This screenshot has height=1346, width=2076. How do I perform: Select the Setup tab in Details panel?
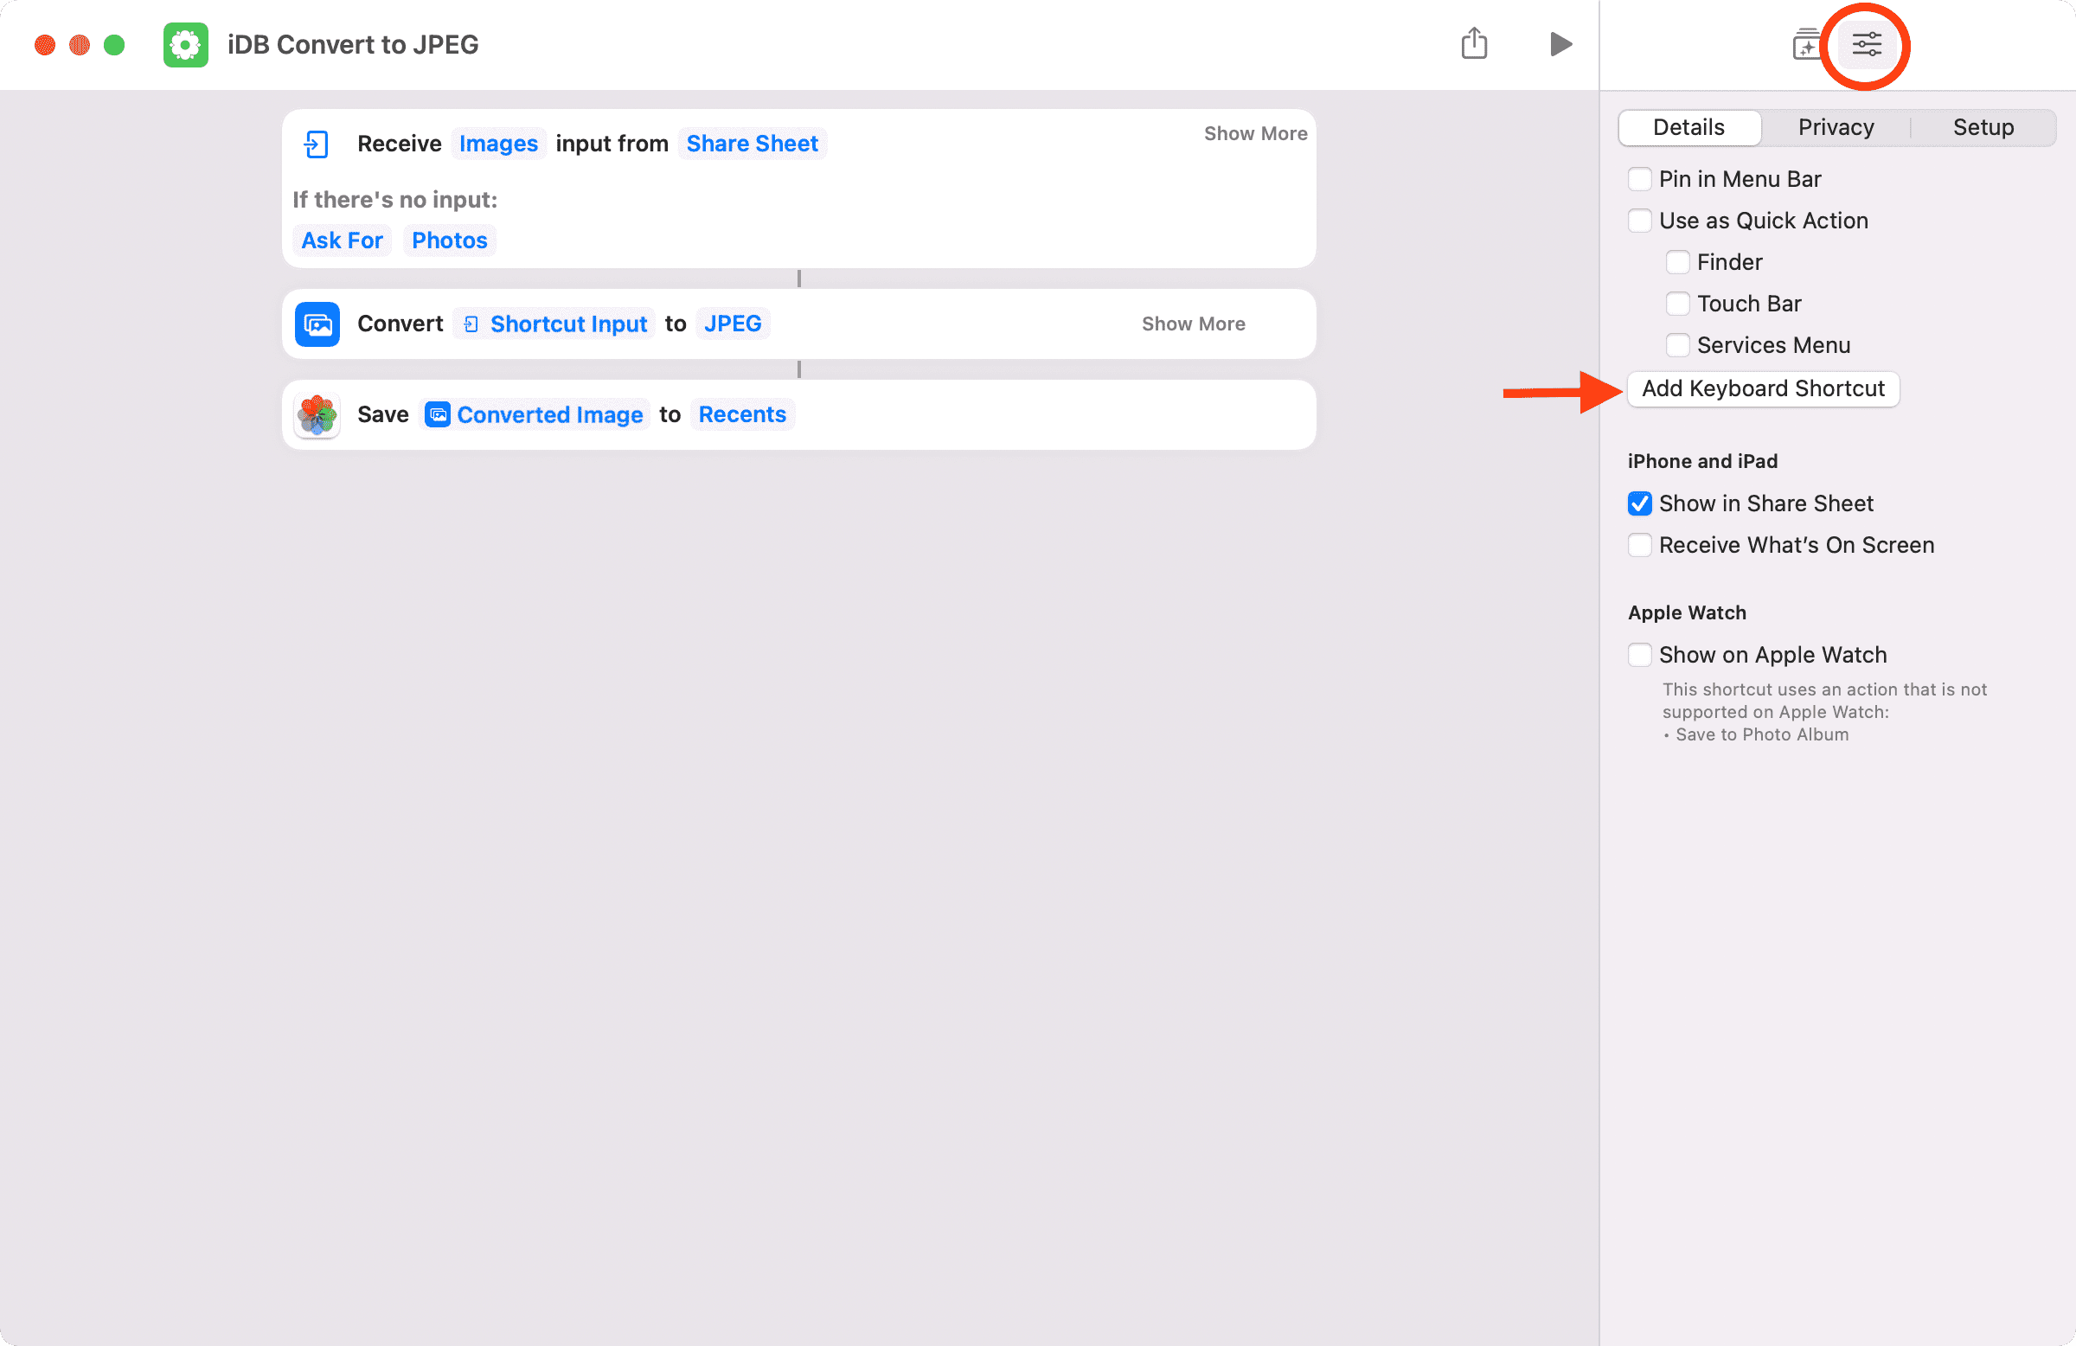[x=1983, y=127]
